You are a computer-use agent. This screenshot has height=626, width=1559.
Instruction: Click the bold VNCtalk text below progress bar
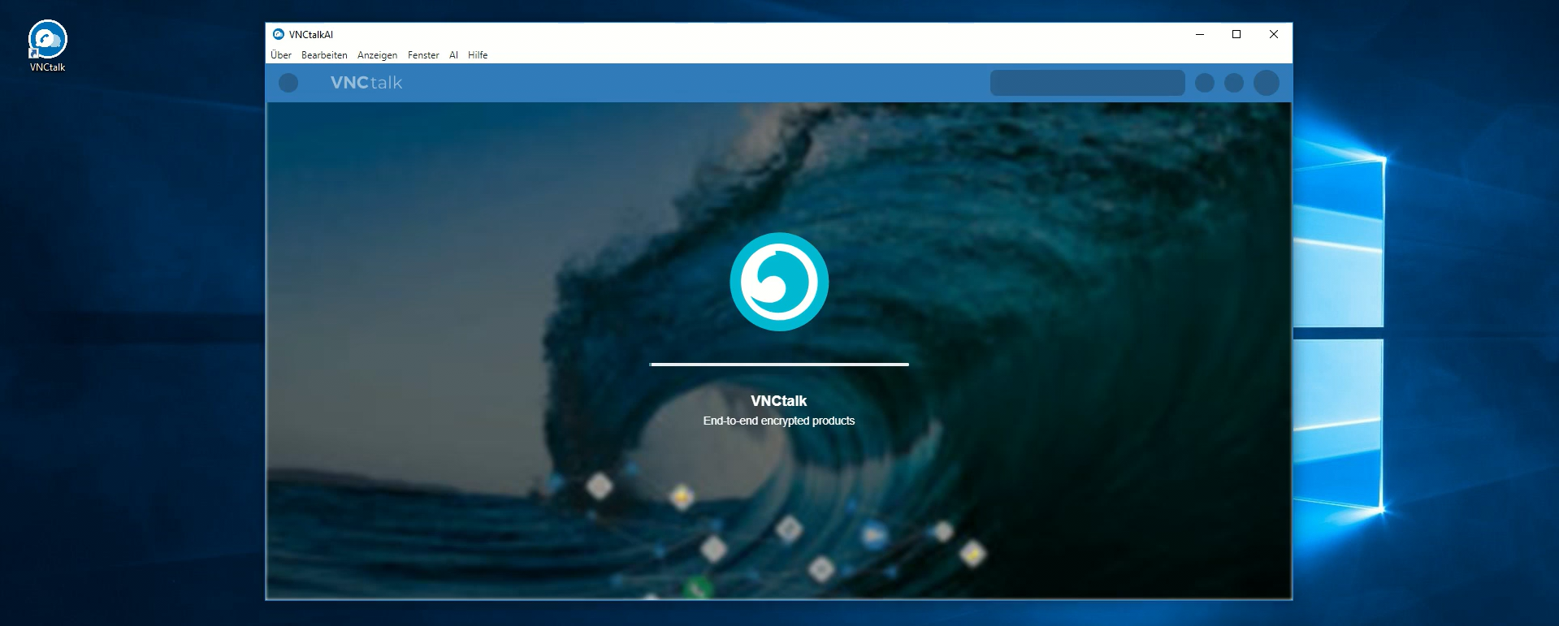point(778,401)
